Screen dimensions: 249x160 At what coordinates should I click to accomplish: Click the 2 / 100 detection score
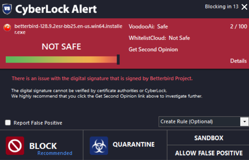239,26
